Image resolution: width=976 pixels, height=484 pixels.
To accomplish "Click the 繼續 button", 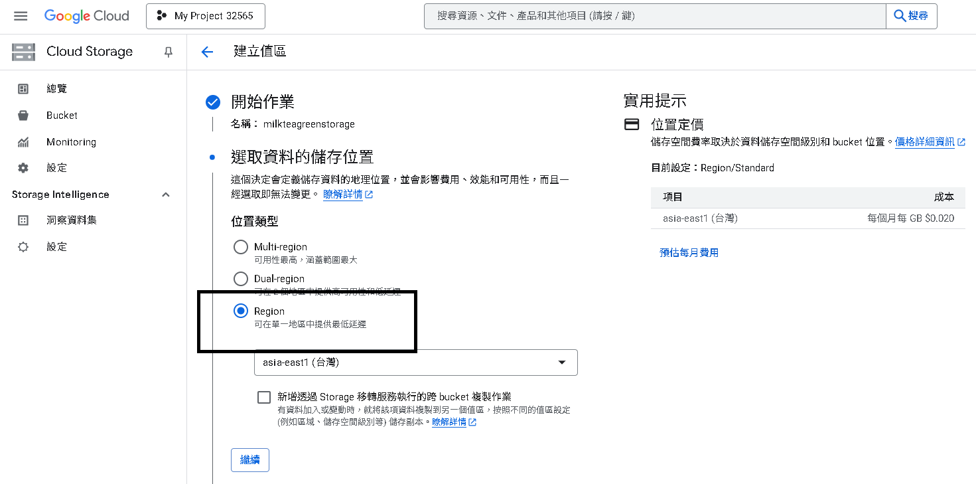I will coord(250,460).
